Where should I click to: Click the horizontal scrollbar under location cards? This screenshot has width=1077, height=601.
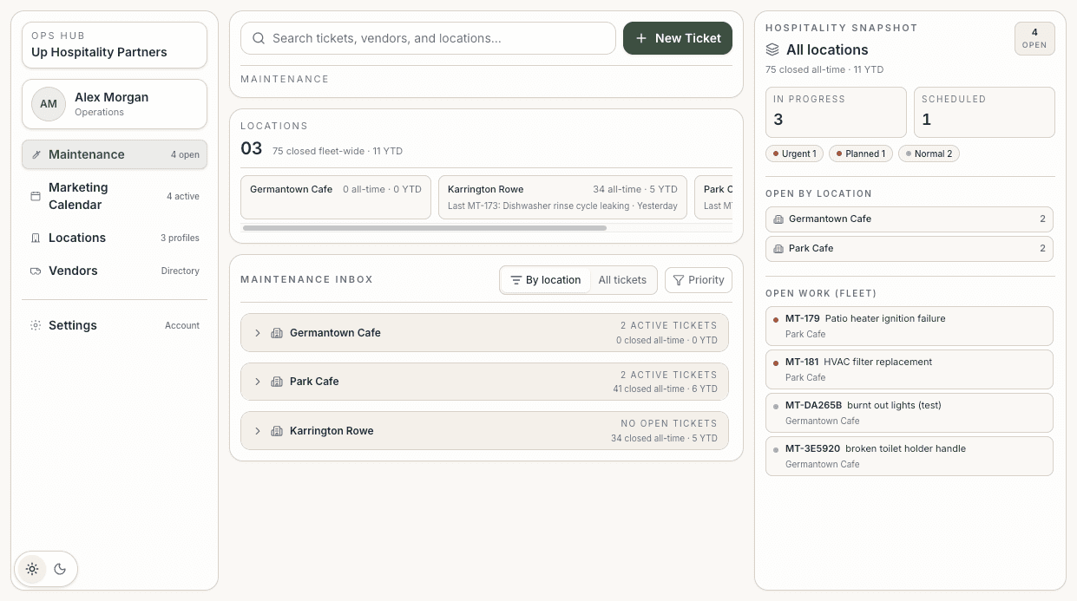click(424, 228)
